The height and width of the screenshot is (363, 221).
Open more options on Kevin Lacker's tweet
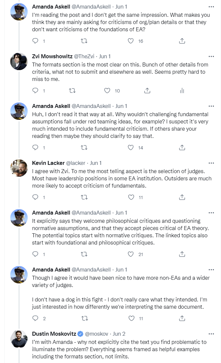(211, 163)
